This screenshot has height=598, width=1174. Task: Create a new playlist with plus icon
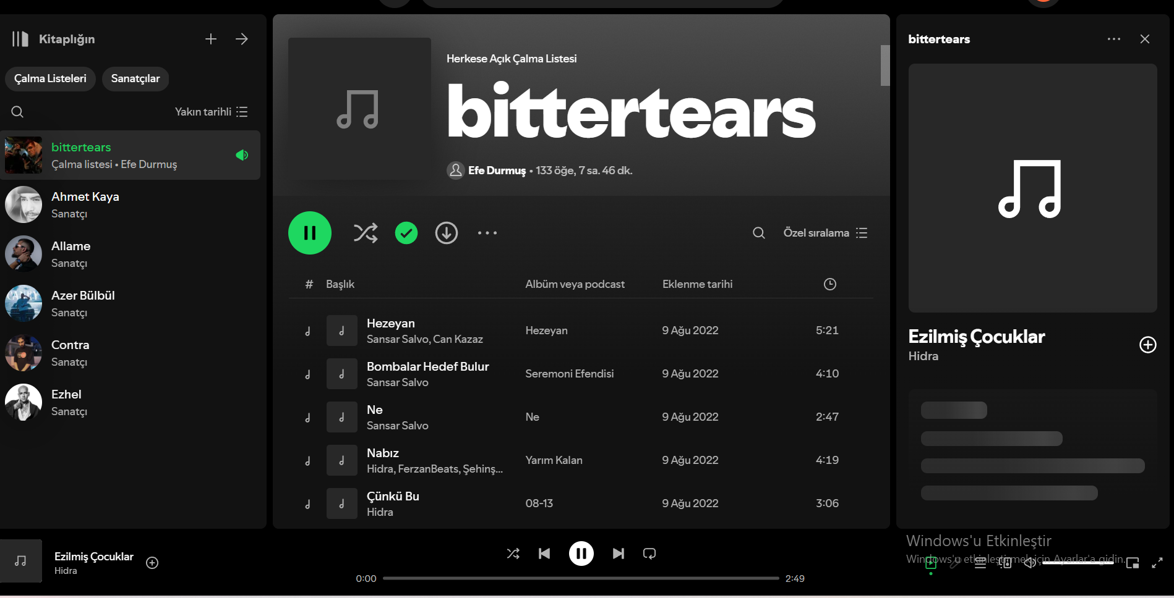point(211,39)
